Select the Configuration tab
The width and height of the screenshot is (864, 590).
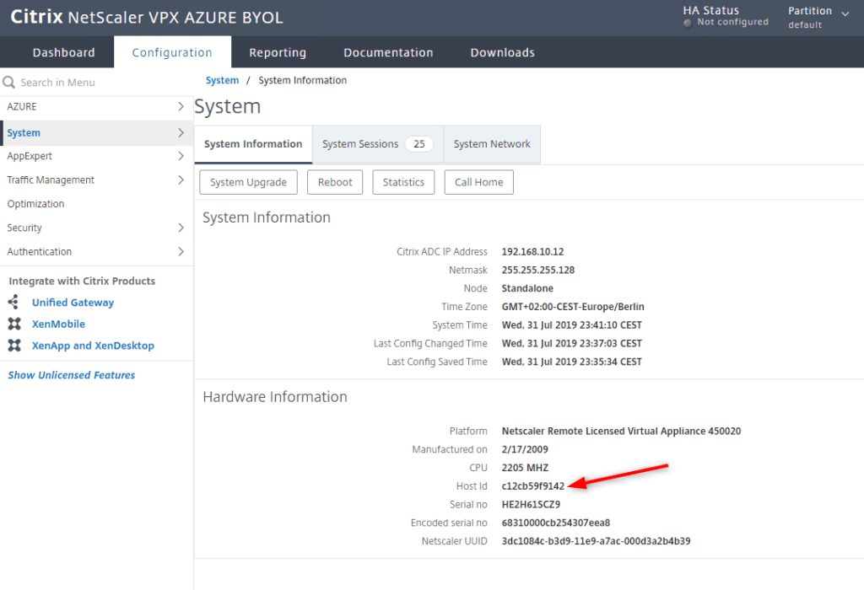point(172,52)
